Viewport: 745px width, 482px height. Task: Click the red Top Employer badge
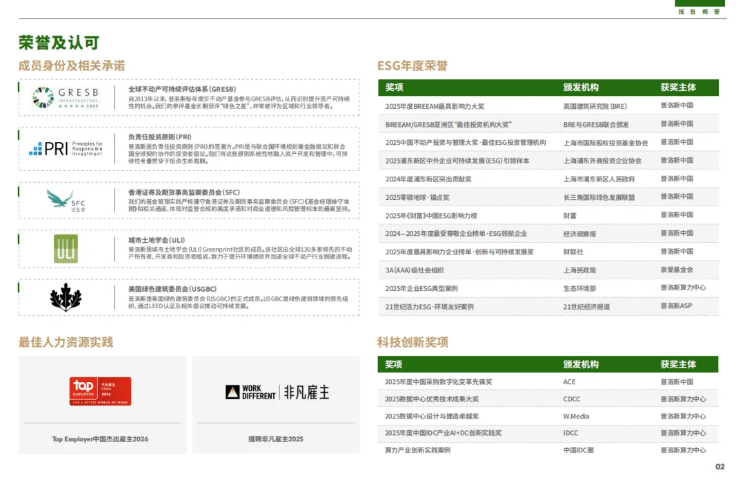[100, 391]
